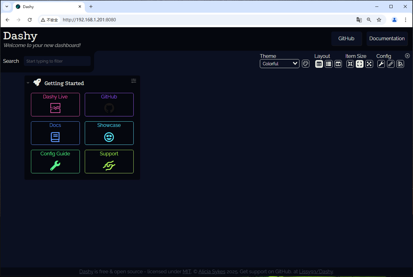This screenshot has height=277, width=413.
Task: Open the Docs tile
Action: click(x=55, y=133)
